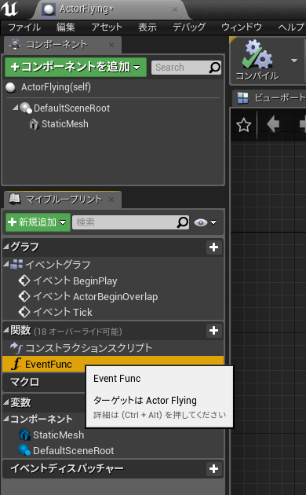Open the 編集 menu
306x495 pixels.
[x=66, y=27]
